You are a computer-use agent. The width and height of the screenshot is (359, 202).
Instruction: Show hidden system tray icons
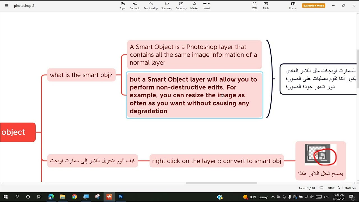point(273,197)
